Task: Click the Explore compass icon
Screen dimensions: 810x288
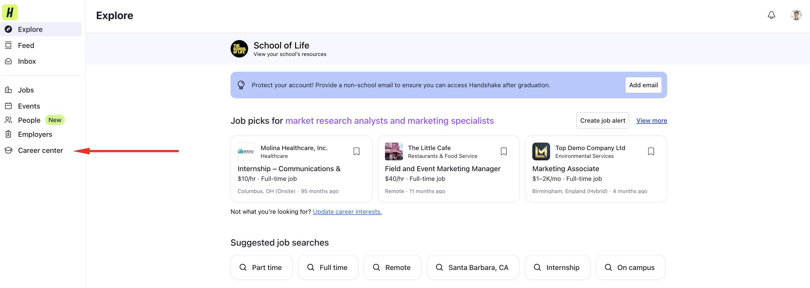Action: pyautogui.click(x=9, y=29)
